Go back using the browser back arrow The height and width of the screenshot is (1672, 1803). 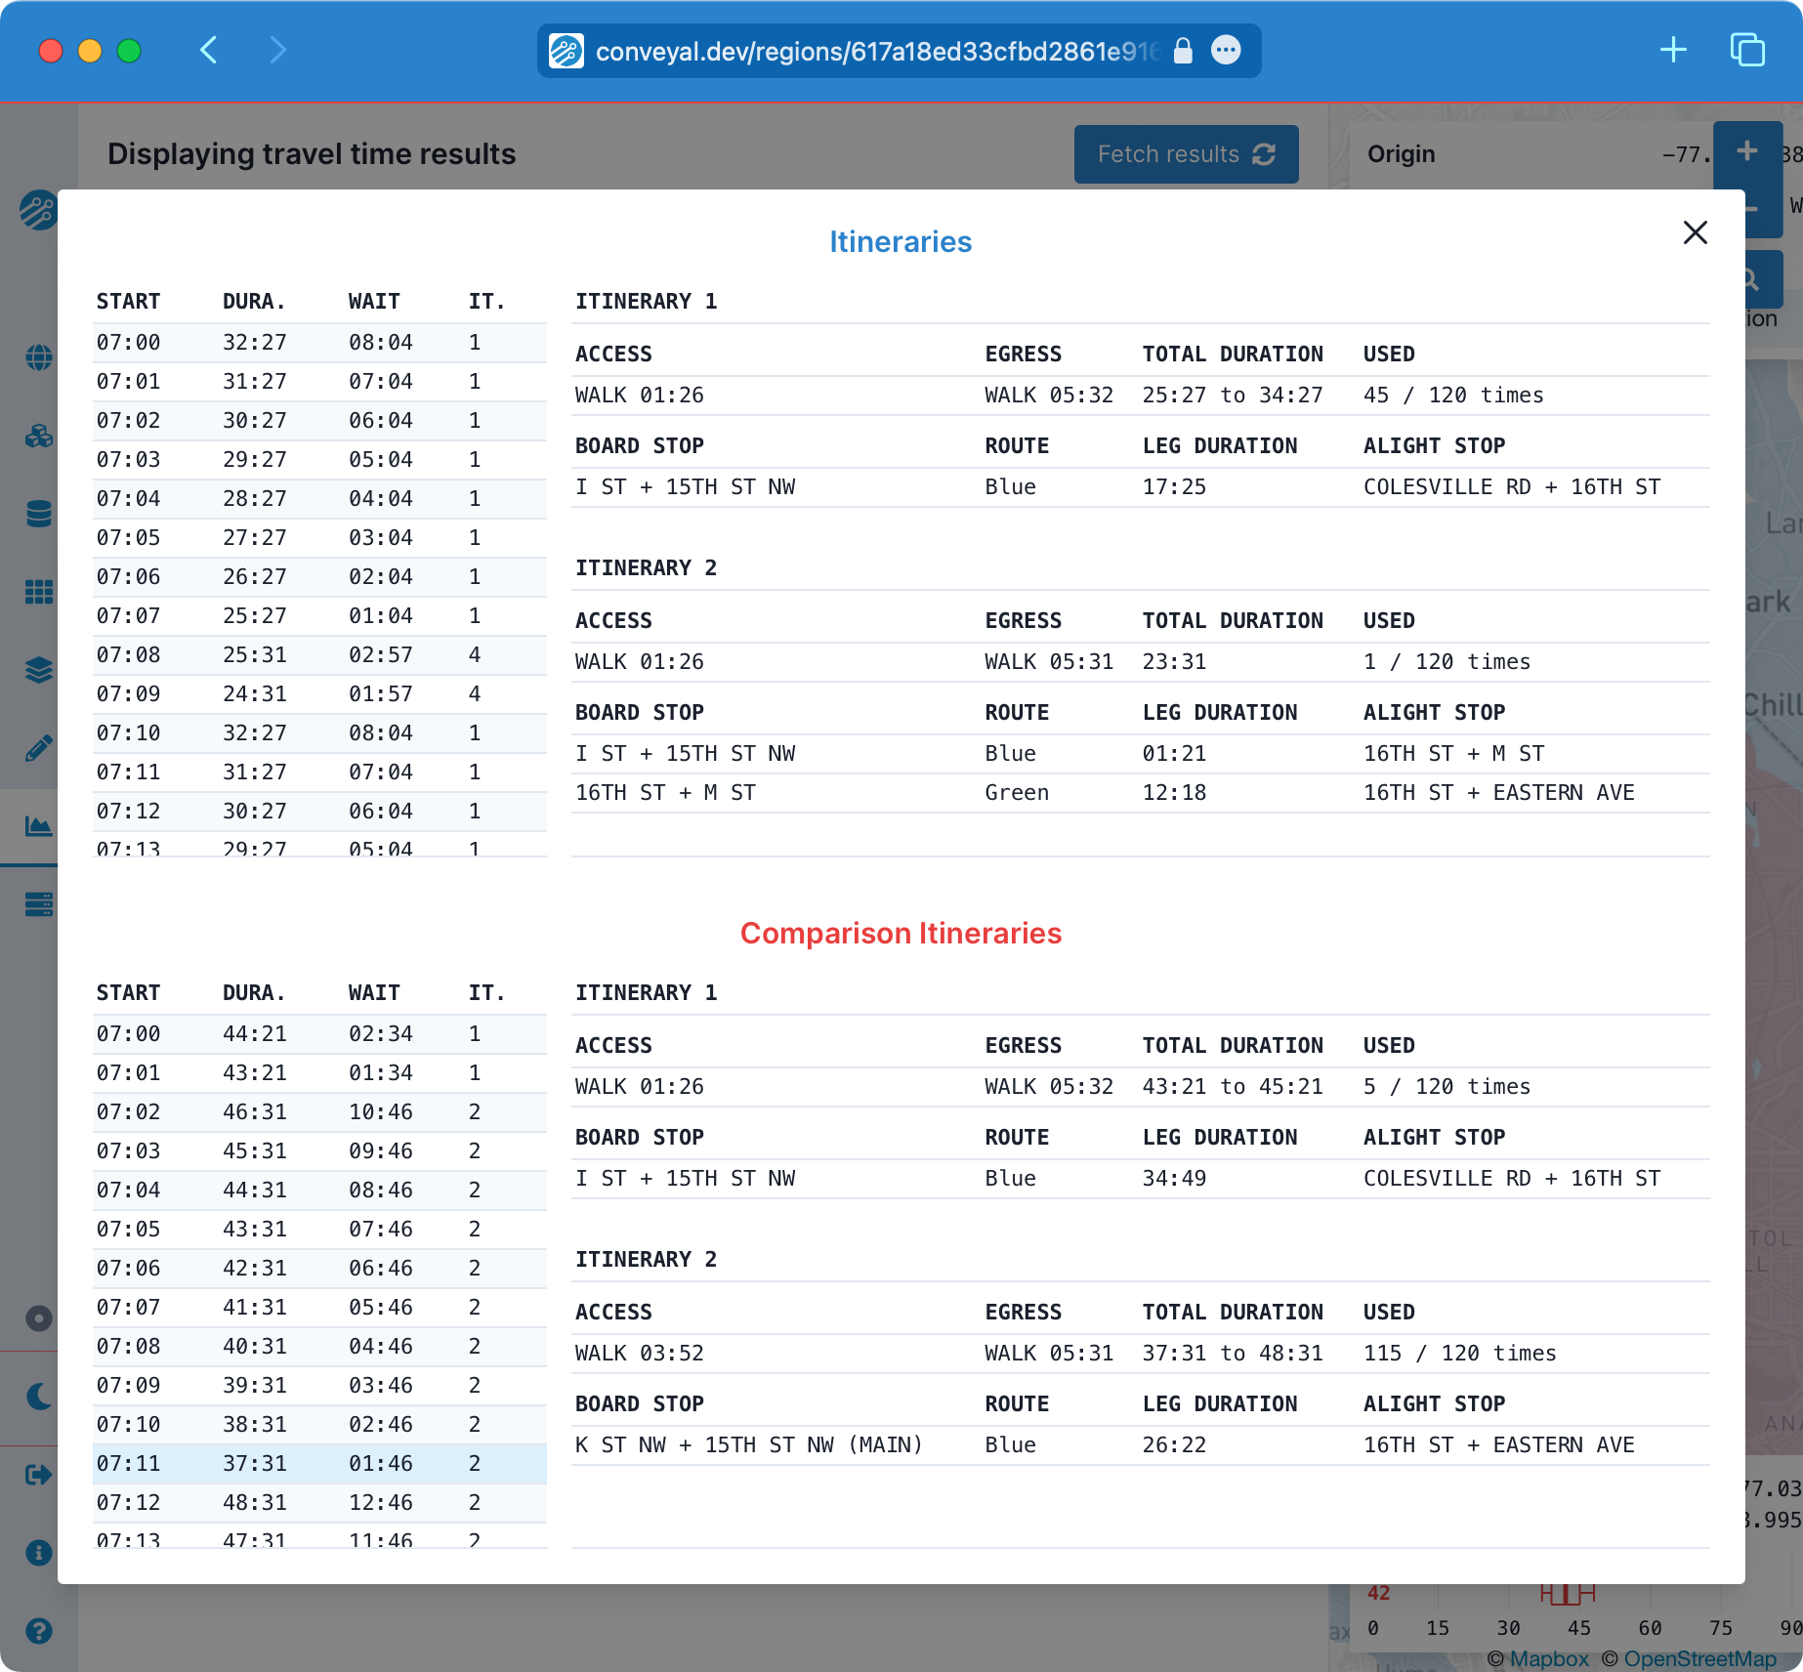[208, 50]
